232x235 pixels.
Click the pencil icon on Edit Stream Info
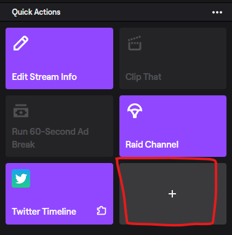tap(21, 43)
